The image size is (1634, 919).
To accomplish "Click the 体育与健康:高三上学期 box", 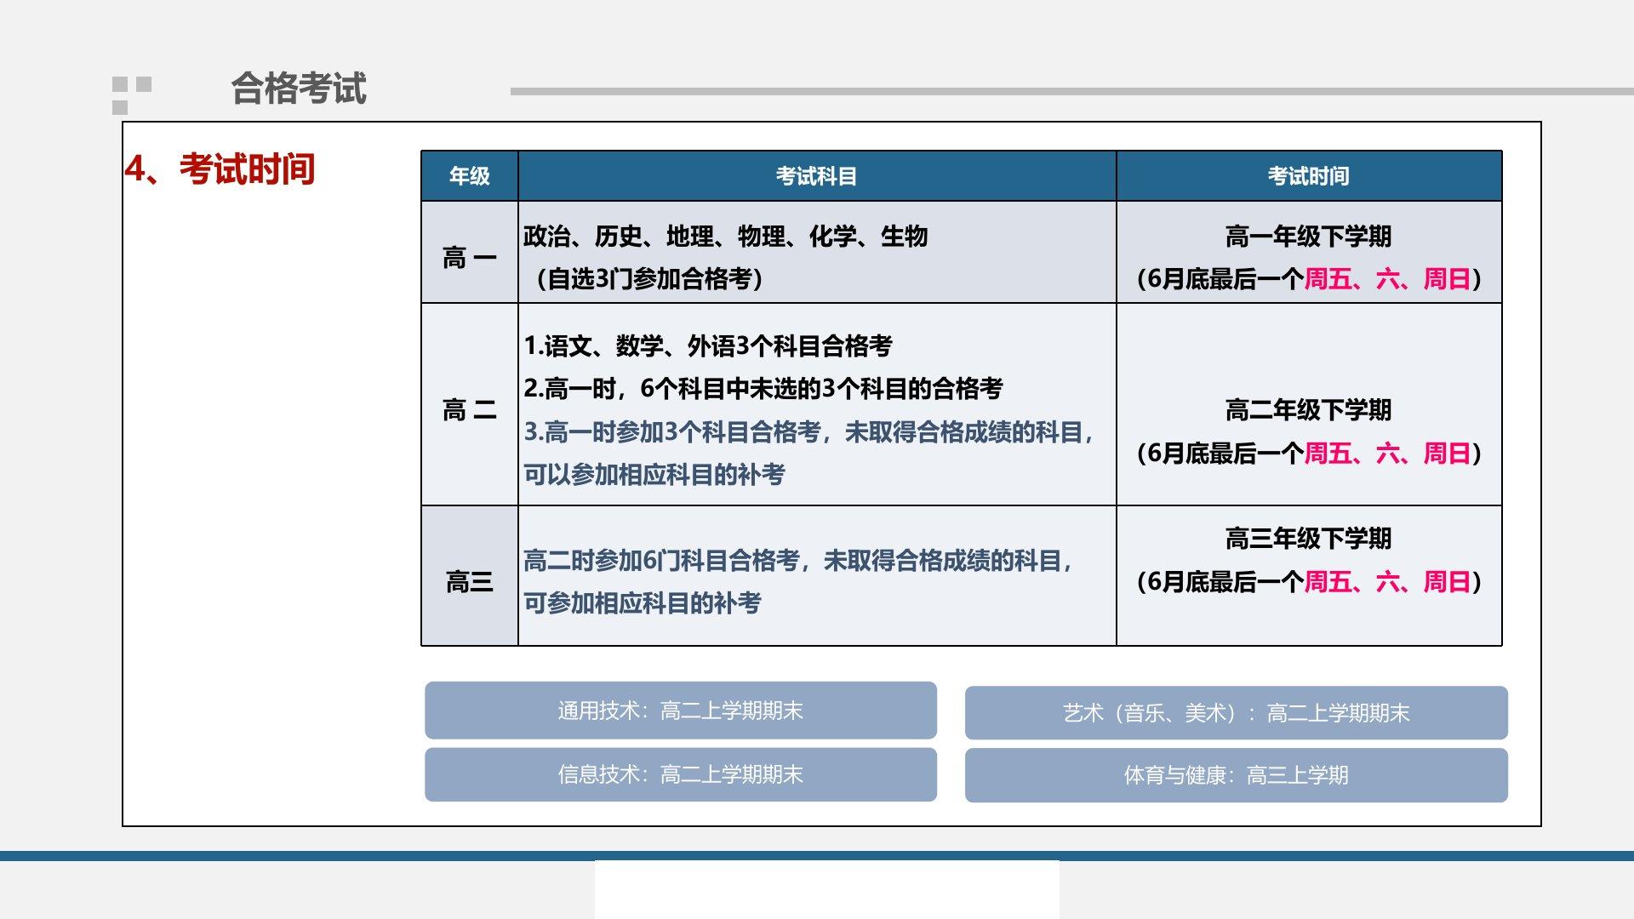I will pyautogui.click(x=1236, y=775).
